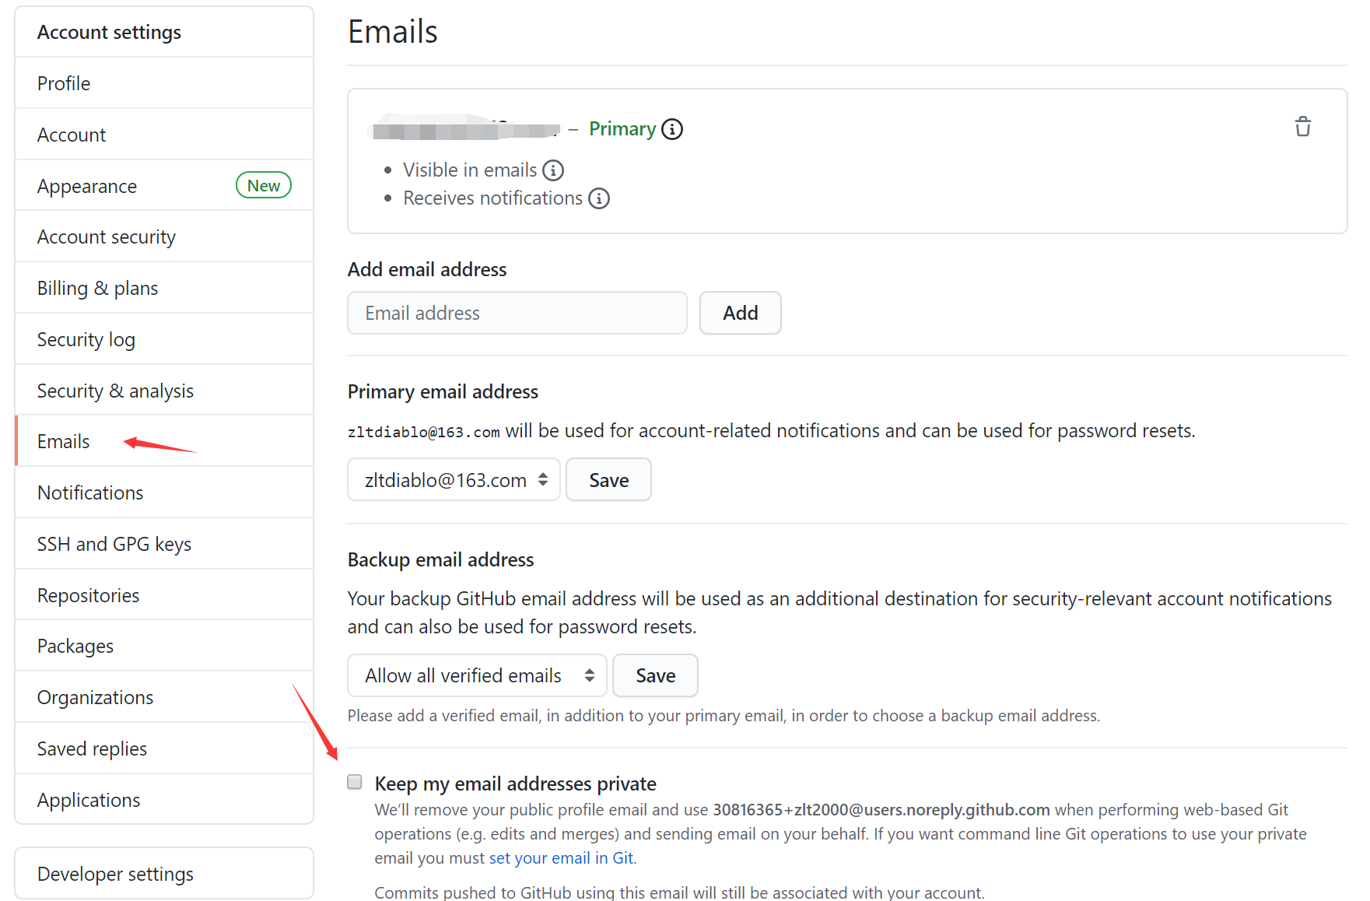This screenshot has height=901, width=1370.
Task: Click info icon next to Primary label
Action: coord(672,129)
